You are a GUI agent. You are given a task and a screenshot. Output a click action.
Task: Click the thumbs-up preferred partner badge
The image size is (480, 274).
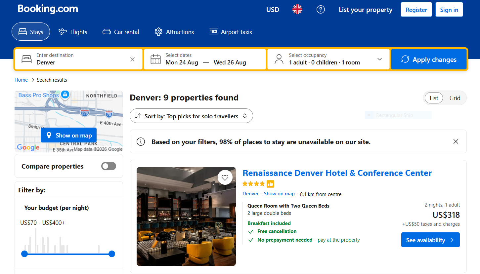(271, 184)
